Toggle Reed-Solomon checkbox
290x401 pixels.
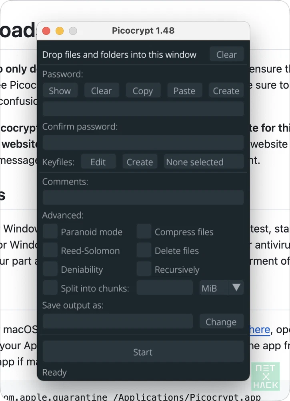tap(50, 250)
